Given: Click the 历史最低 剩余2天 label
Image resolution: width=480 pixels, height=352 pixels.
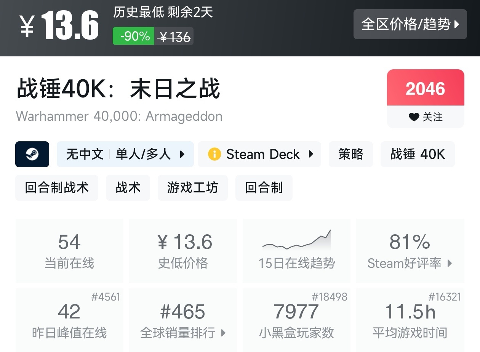Looking at the screenshot, I should tap(163, 12).
